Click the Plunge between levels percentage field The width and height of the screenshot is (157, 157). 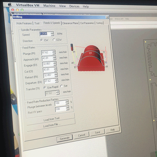(60, 103)
